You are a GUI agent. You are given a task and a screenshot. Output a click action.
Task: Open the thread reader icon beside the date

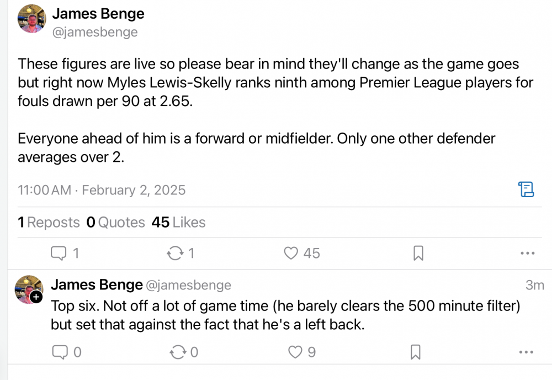pos(527,189)
